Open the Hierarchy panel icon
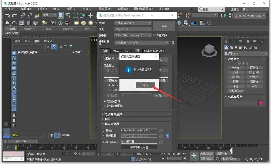The width and height of the screenshot is (271, 164). [x=240, y=41]
